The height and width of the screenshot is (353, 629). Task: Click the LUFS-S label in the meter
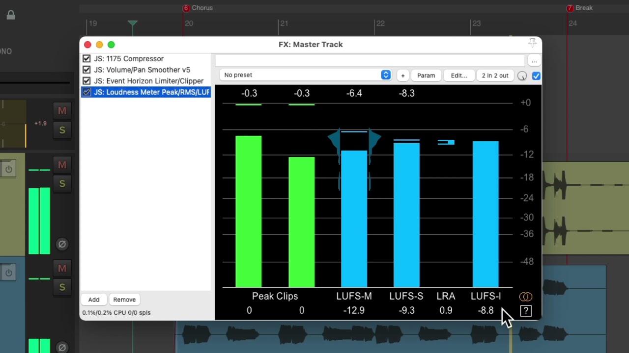(406, 296)
